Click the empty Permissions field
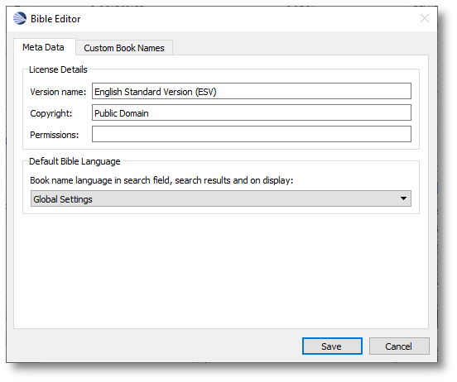The image size is (457, 382). (252, 134)
